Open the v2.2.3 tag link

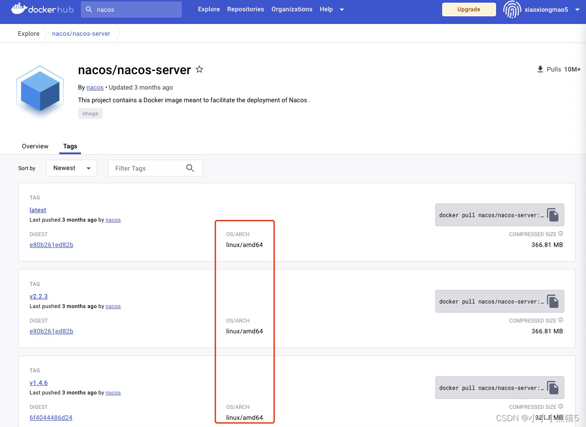click(x=38, y=296)
